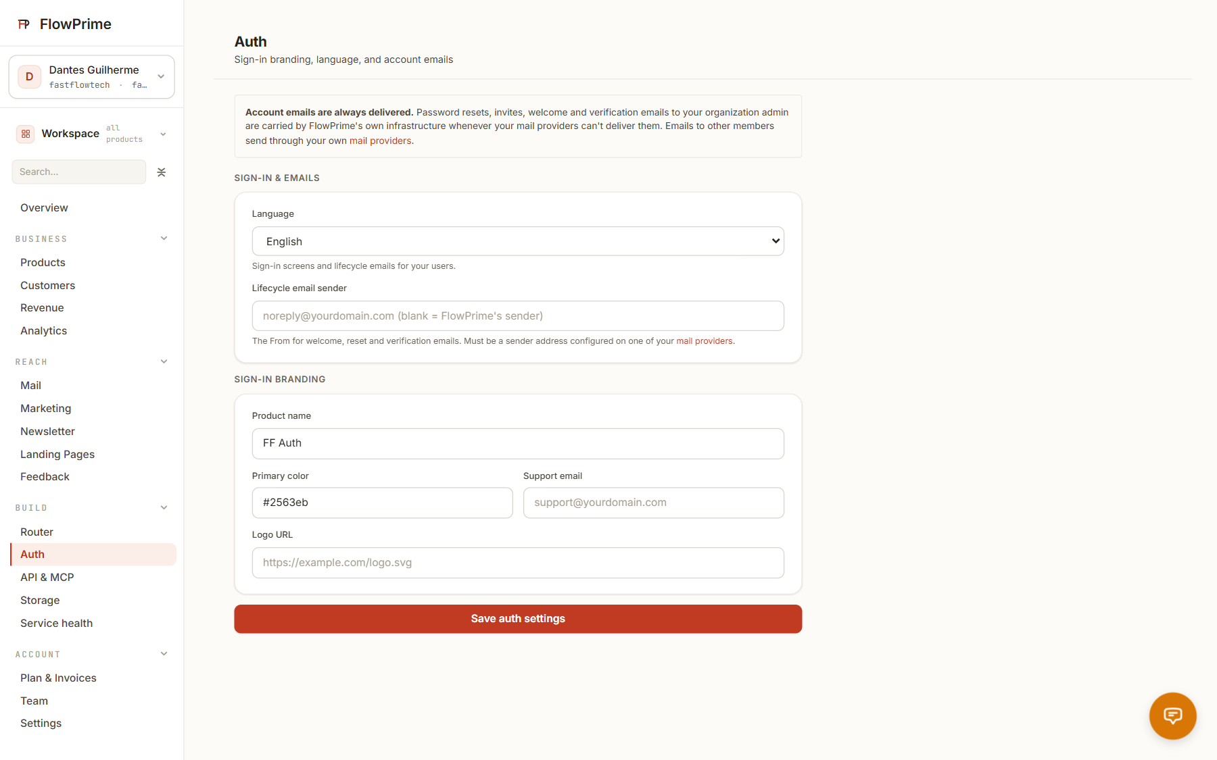Screen dimensions: 1217x760
Task: Collapse the Business section
Action: pos(164,238)
